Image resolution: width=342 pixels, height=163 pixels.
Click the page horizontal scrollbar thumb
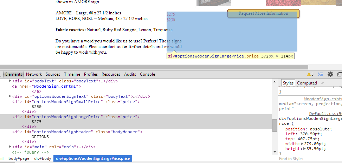tap(154, 67)
